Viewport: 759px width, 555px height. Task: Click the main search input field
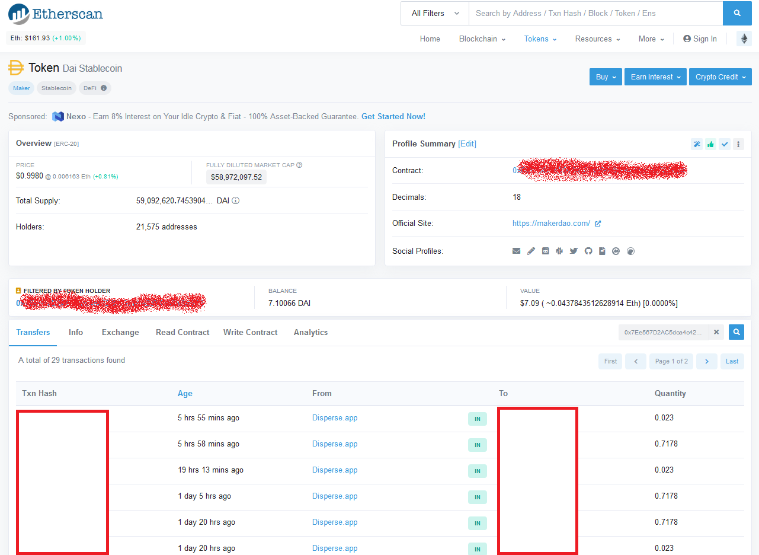(x=595, y=13)
